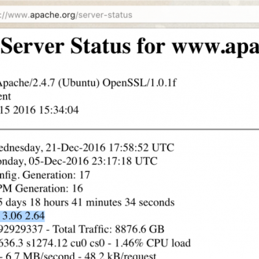Click the highlighted '3.06 2.64' load values
The width and height of the screenshot is (259, 259).
point(23,216)
